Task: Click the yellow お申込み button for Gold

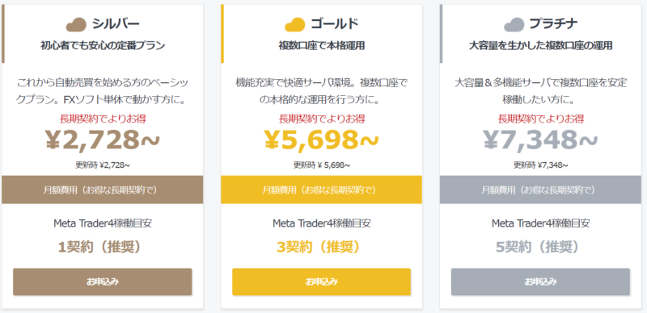Action: (321, 282)
